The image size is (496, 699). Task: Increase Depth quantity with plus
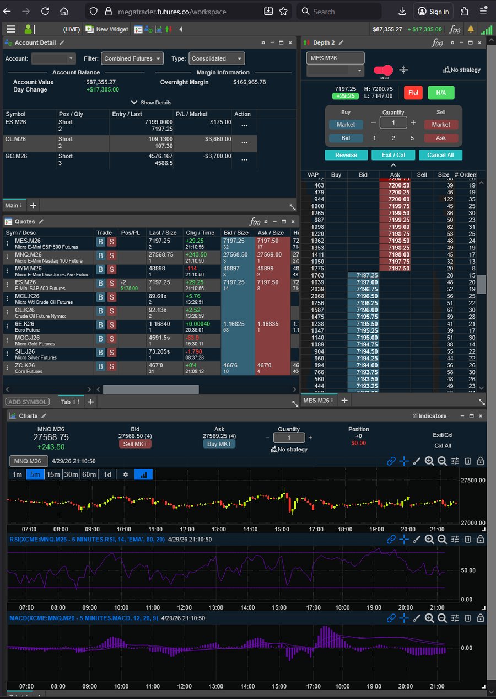(413, 123)
